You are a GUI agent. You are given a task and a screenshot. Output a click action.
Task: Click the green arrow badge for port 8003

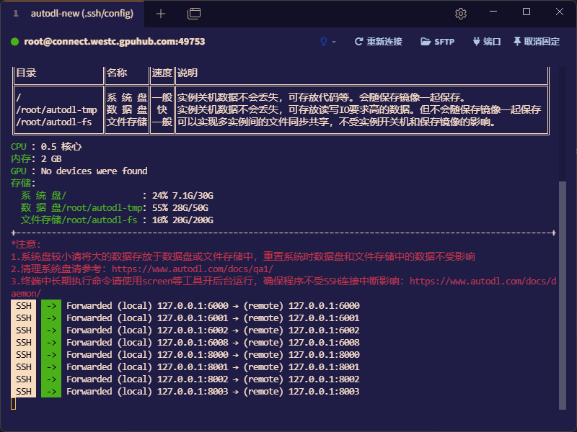point(51,391)
